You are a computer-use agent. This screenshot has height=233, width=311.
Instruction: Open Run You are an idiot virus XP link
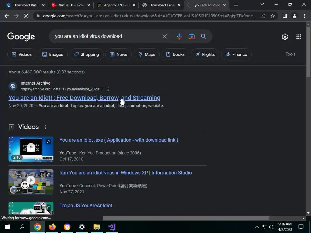point(125,173)
